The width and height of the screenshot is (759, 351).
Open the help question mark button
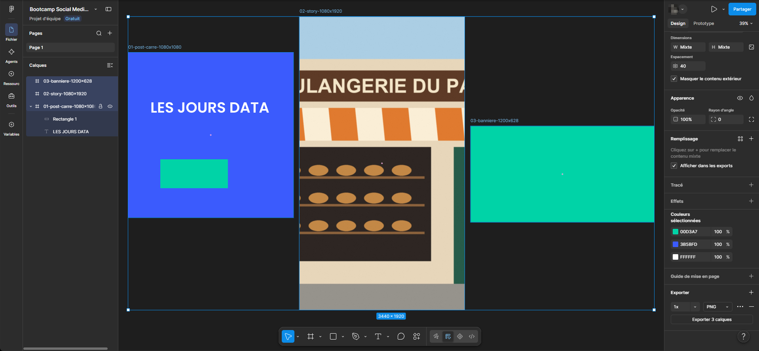click(x=744, y=336)
